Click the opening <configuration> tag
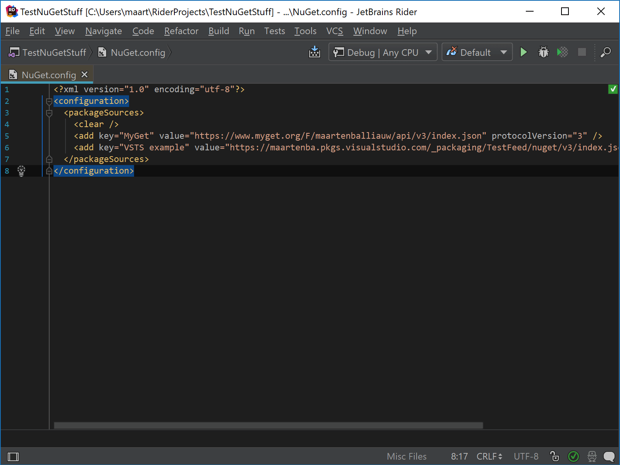 click(x=91, y=101)
